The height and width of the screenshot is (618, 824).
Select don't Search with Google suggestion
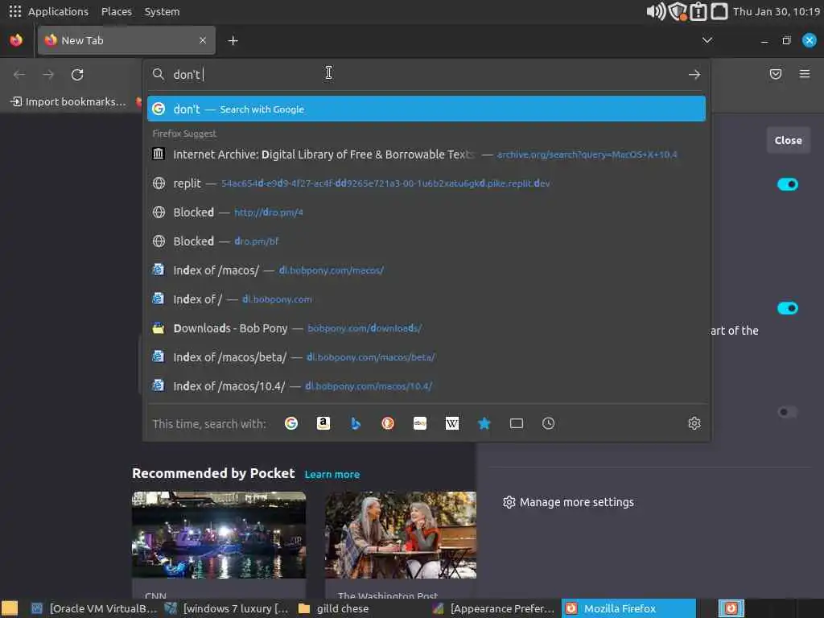[x=426, y=109]
